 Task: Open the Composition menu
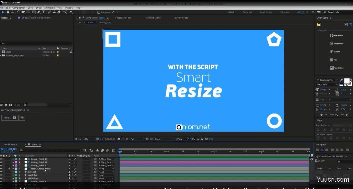coord(19,8)
